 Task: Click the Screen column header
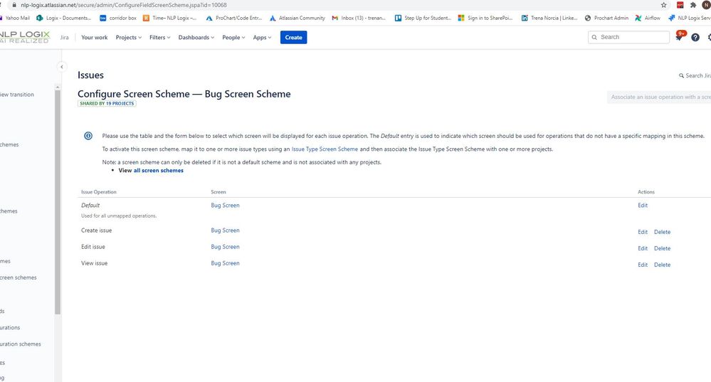pos(218,192)
